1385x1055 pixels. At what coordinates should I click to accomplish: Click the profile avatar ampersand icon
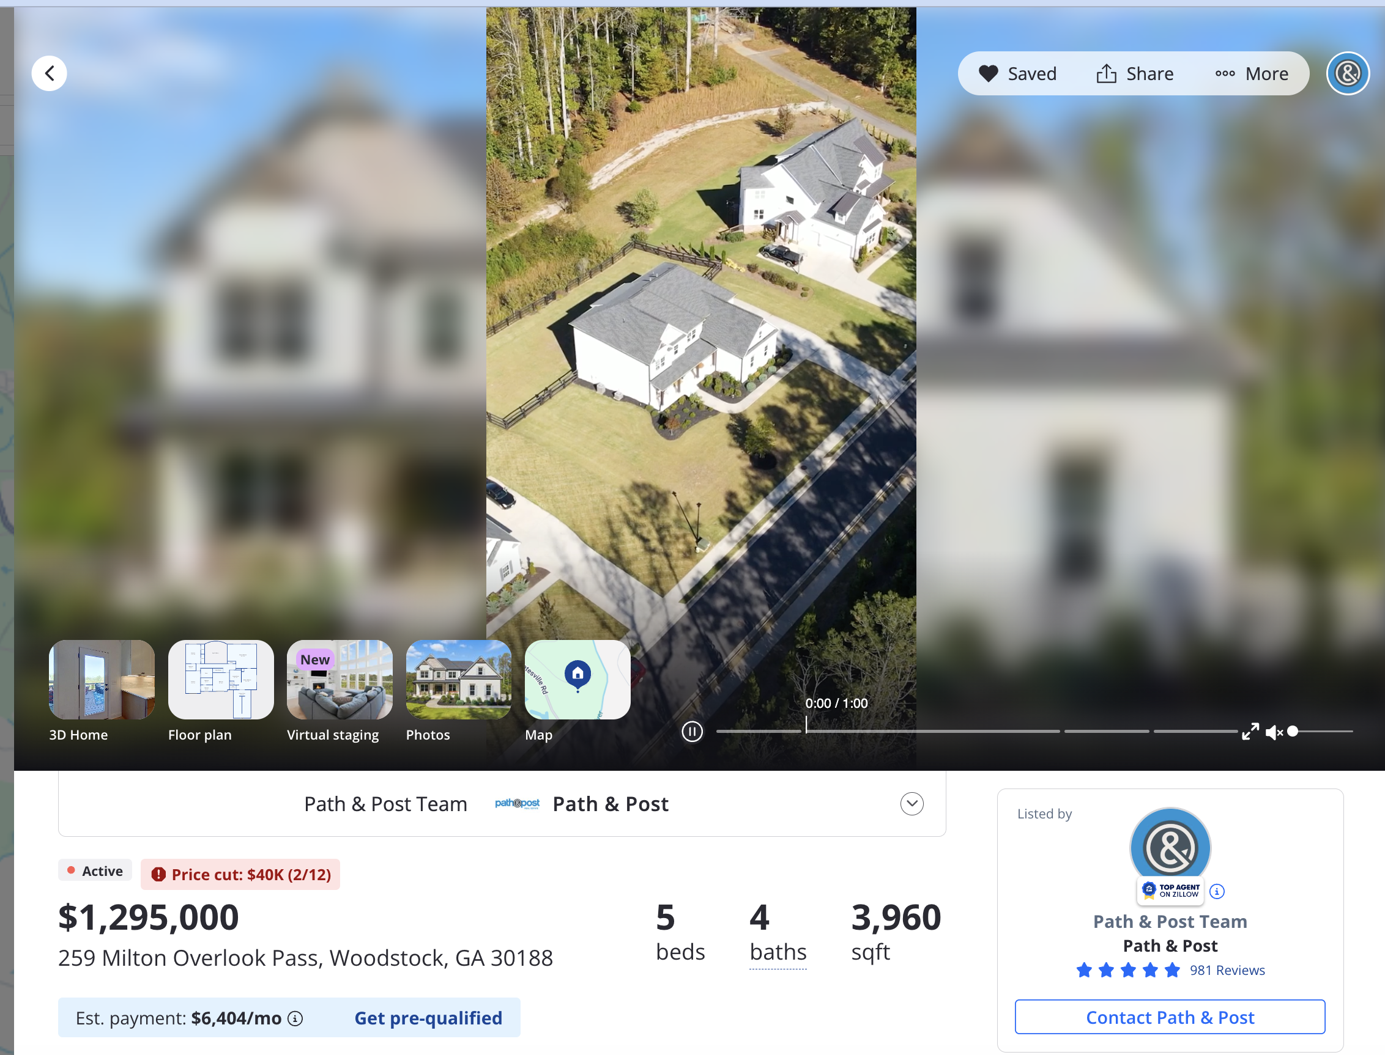1347,73
